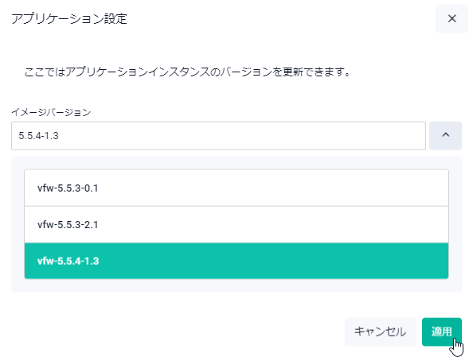Click the イメージバージョン field label
The height and width of the screenshot is (357, 473).
point(51,112)
